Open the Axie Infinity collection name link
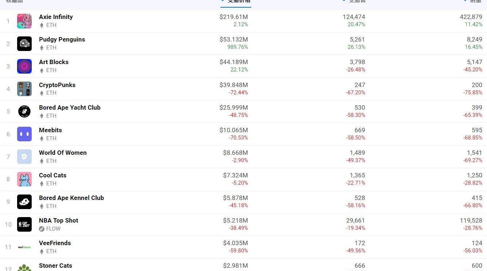 click(x=56, y=17)
